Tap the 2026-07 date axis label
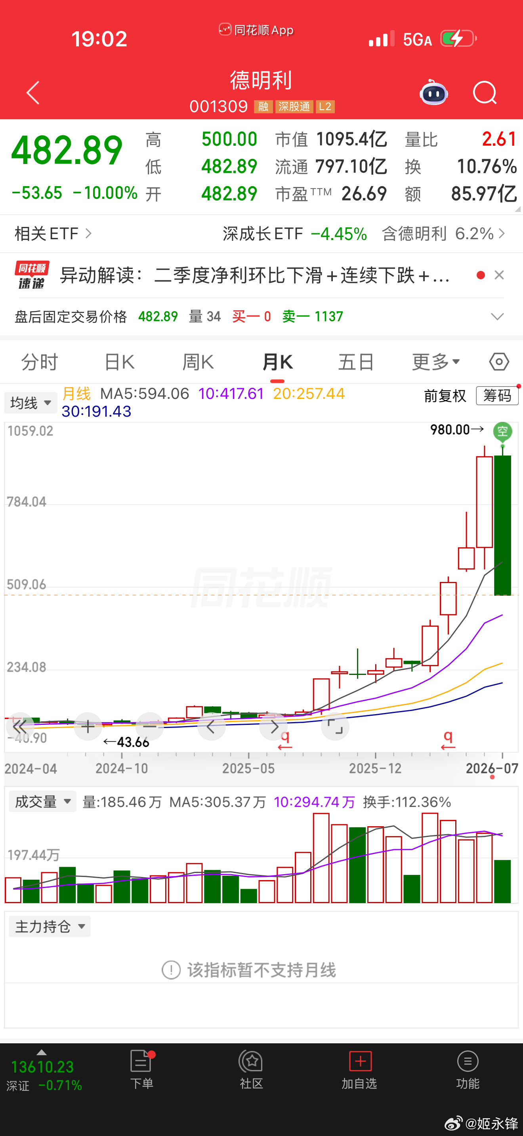 [x=492, y=768]
